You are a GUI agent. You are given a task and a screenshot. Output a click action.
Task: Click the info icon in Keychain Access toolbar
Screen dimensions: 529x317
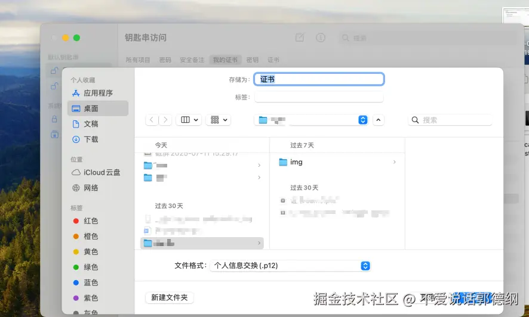click(321, 38)
